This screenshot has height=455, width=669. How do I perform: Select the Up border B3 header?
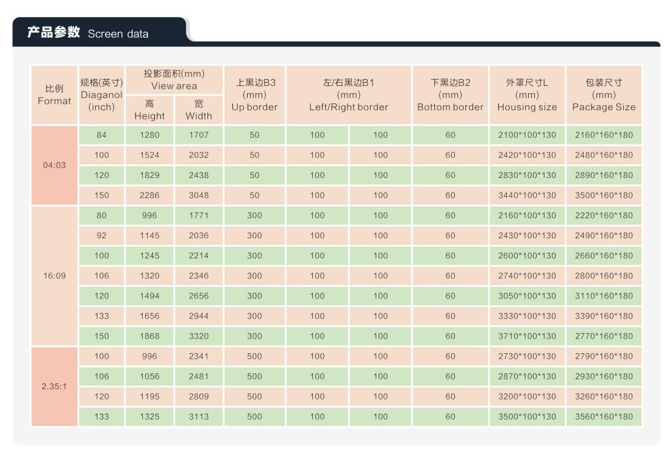(254, 95)
